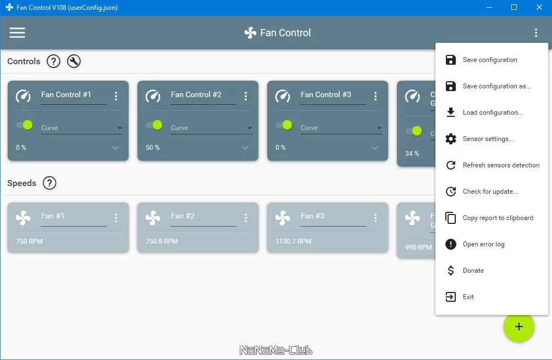
Task: Click the gauge icon on Fan Control #2
Action: 153,96
